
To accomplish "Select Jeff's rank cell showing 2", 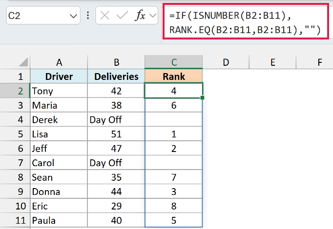I will 174,148.
